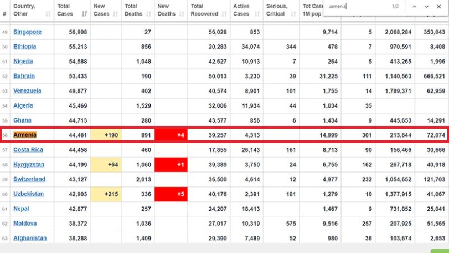This screenshot has height=253, width=449.
Task: Open Venezuela country link
Action: point(27,90)
